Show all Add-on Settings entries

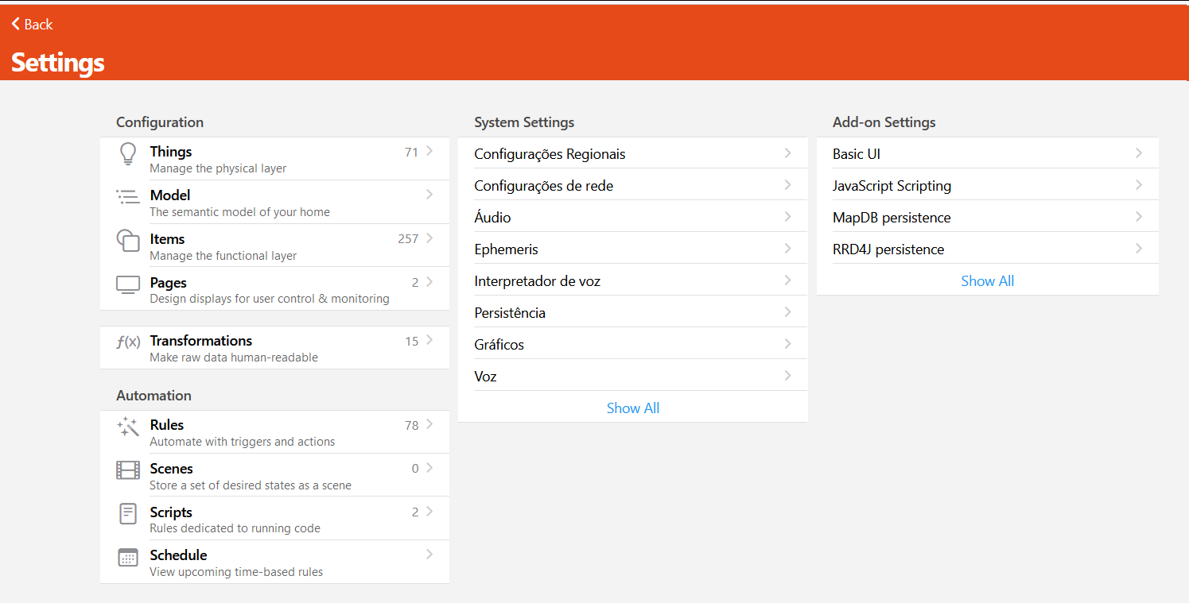tap(987, 281)
